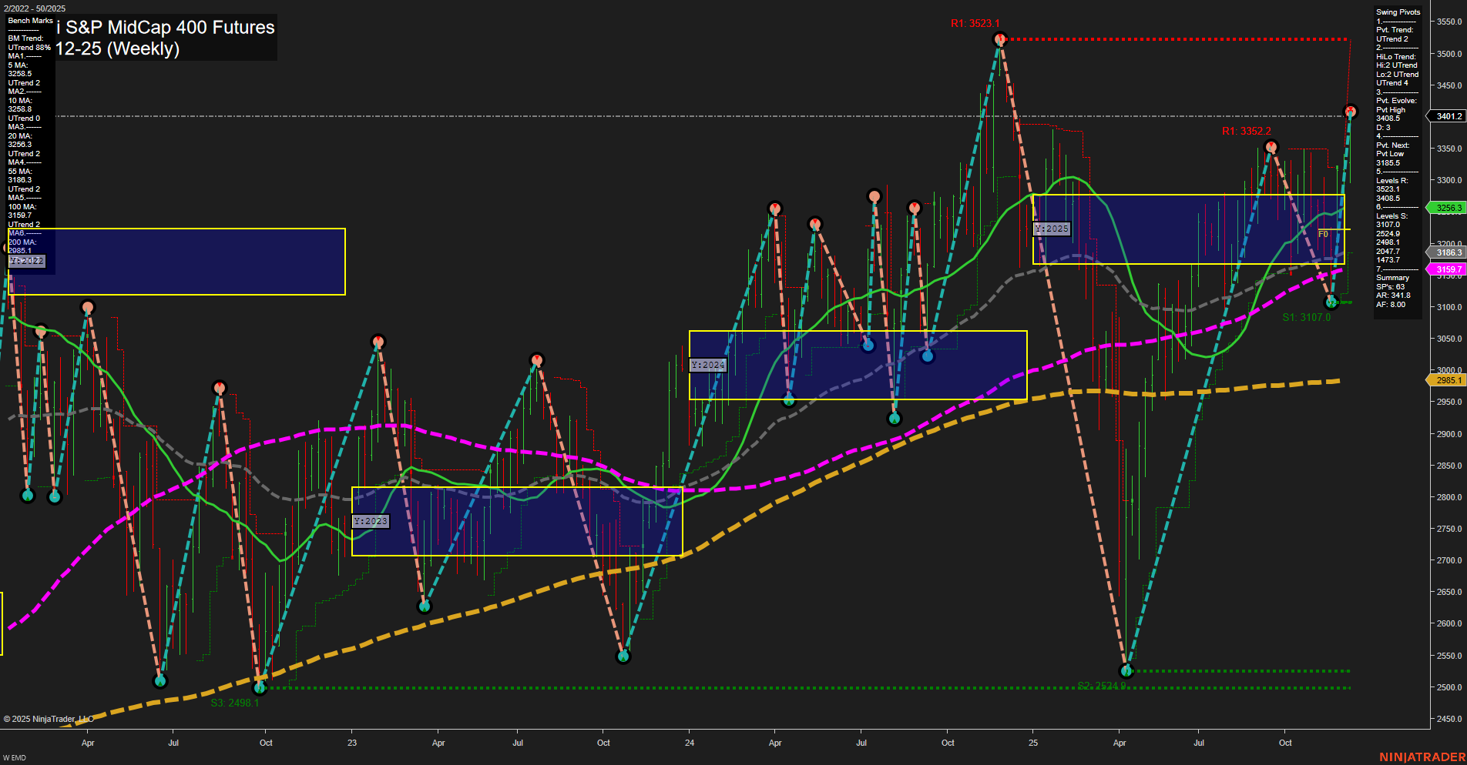The image size is (1467, 765).
Task: Select the Y:2022 yearly range label
Action: 27,261
